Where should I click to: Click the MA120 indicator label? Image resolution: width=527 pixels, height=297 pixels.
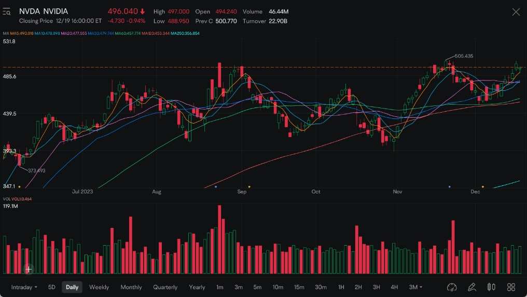(156, 33)
